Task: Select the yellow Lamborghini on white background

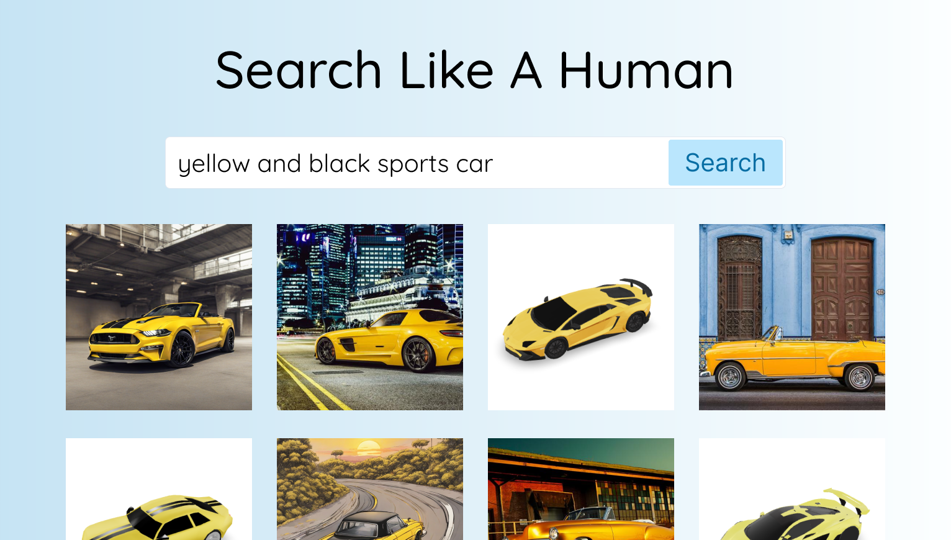Action: click(x=581, y=317)
